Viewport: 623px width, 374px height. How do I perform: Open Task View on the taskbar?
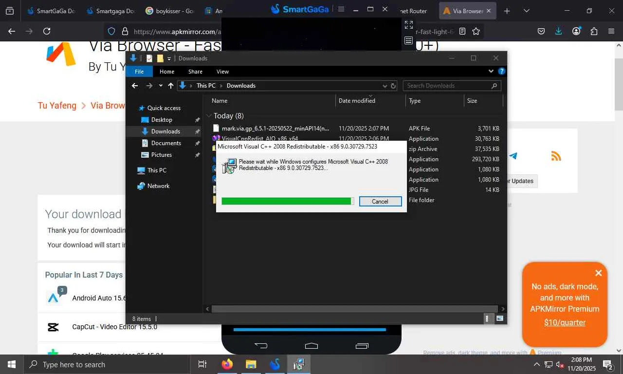coord(202,364)
